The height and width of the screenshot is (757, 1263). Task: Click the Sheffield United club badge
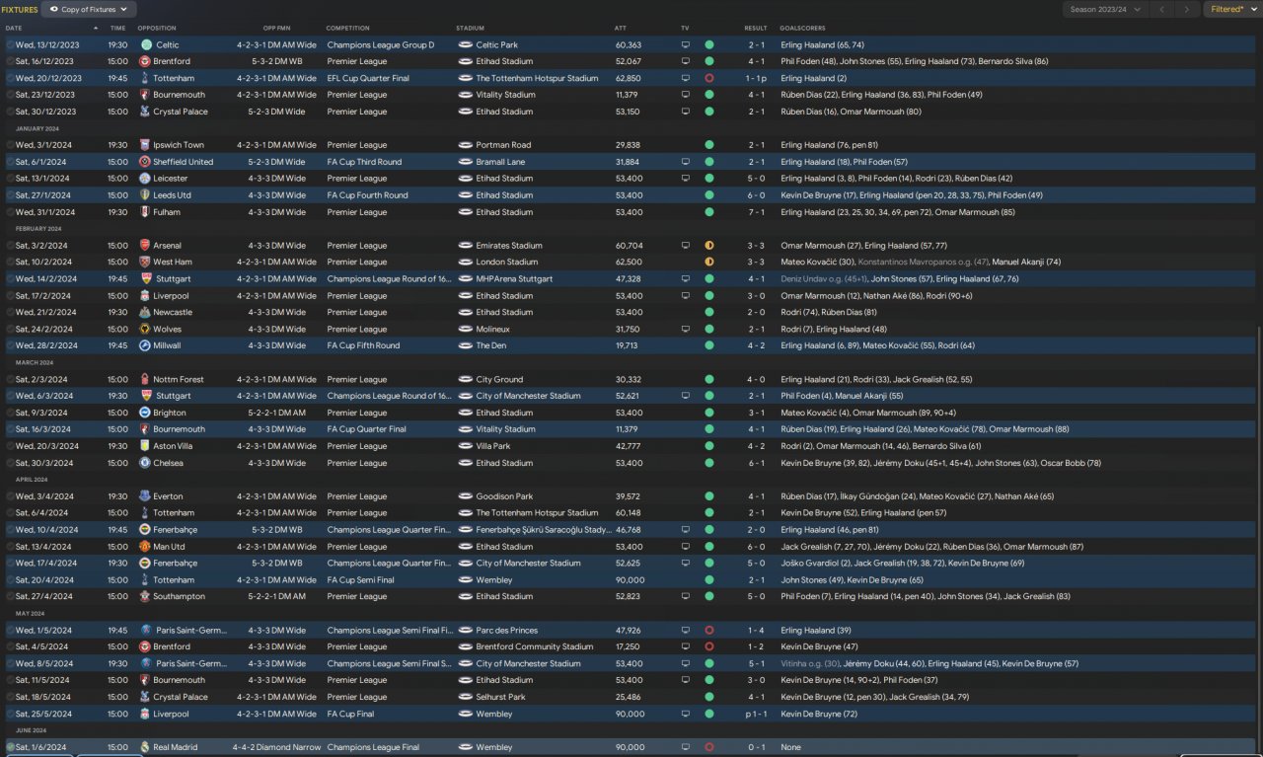click(x=146, y=162)
